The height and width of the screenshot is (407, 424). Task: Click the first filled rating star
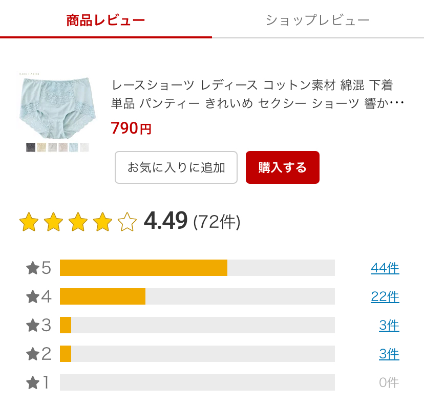(29, 222)
